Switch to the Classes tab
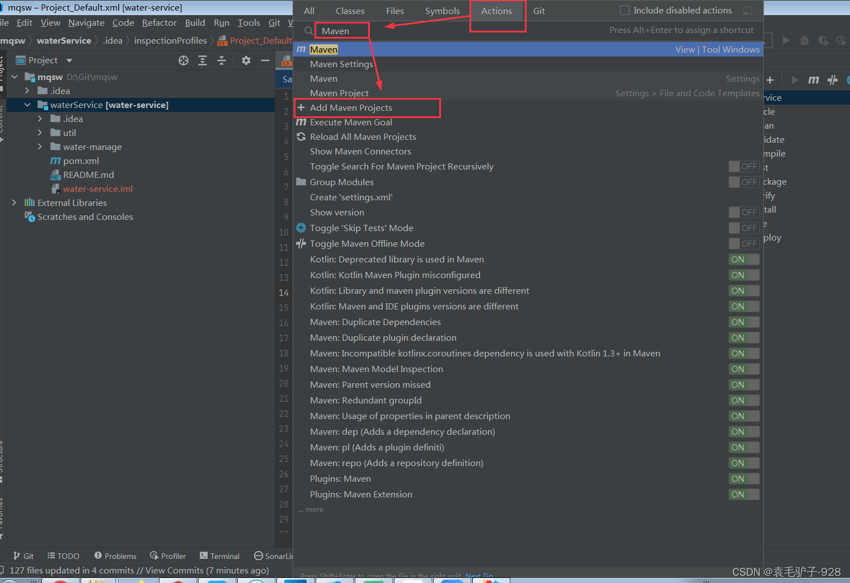The image size is (850, 583). coord(350,10)
